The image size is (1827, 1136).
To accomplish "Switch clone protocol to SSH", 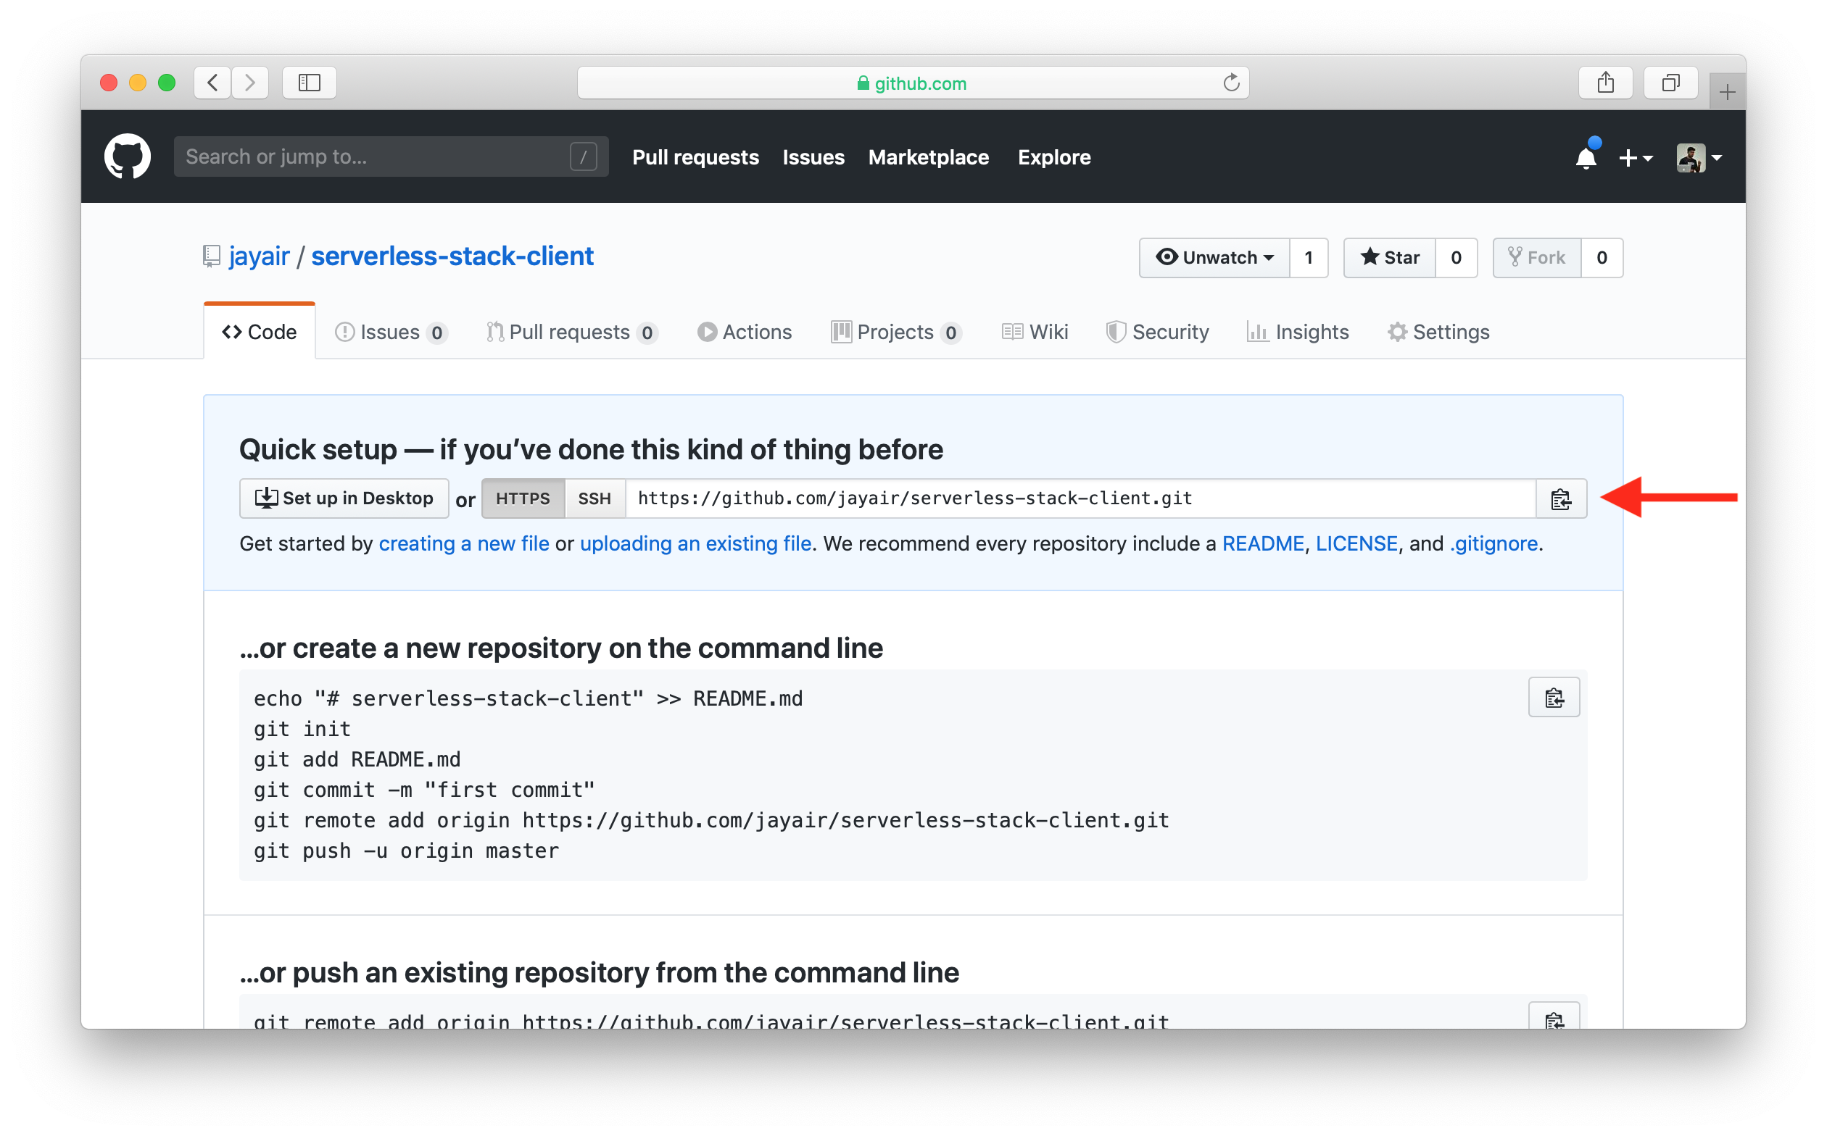I will (594, 499).
